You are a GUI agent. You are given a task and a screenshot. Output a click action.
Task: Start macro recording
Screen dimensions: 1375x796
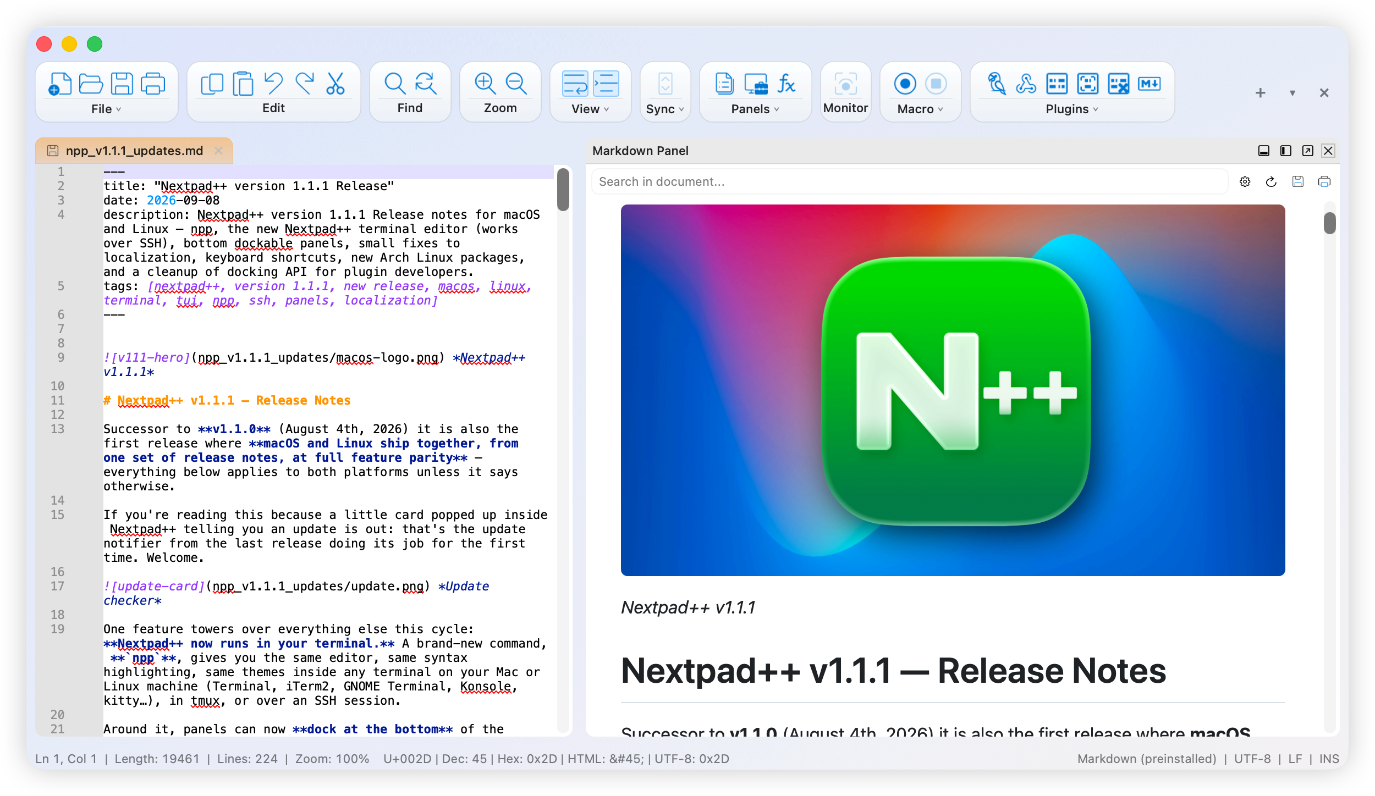click(905, 84)
